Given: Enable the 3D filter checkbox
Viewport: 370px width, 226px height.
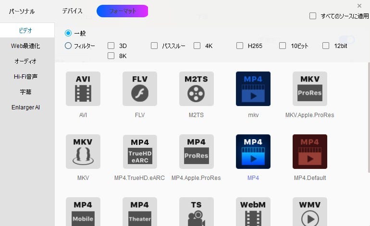Looking at the screenshot, I should click(111, 46).
